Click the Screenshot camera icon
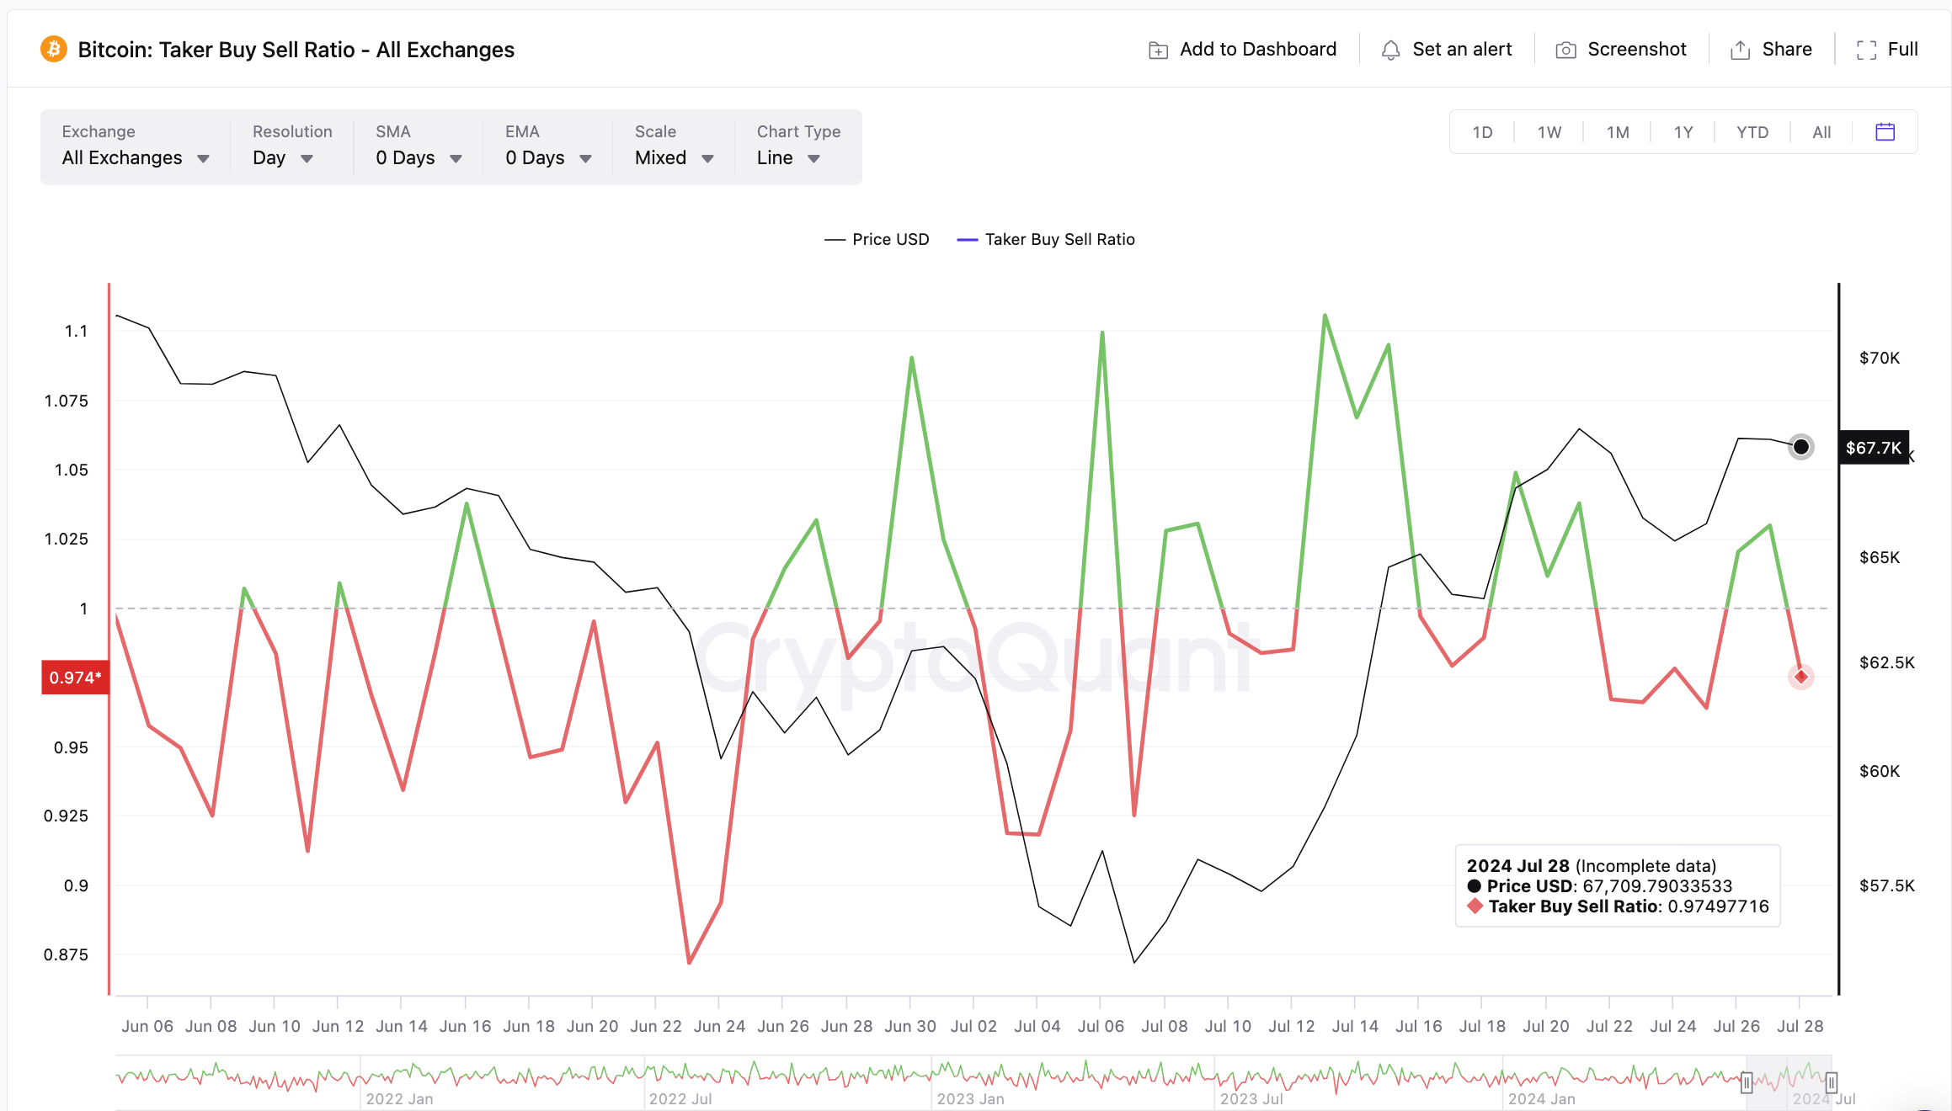 pos(1565,50)
